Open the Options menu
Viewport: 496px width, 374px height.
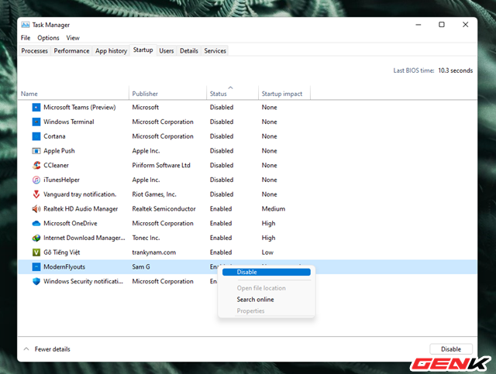(48, 38)
